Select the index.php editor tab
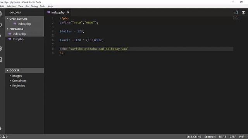Image resolution: width=248 pixels, height=139 pixels. coord(58,12)
